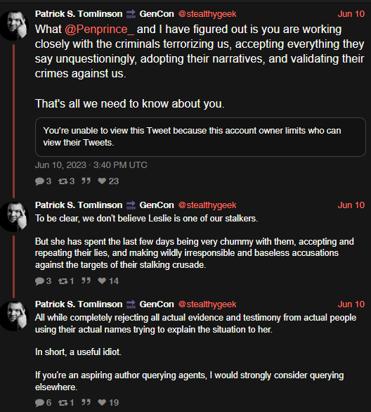The height and width of the screenshot is (412, 371).
Task: Click the reply icon on the first tweet
Action: pyautogui.click(x=39, y=181)
